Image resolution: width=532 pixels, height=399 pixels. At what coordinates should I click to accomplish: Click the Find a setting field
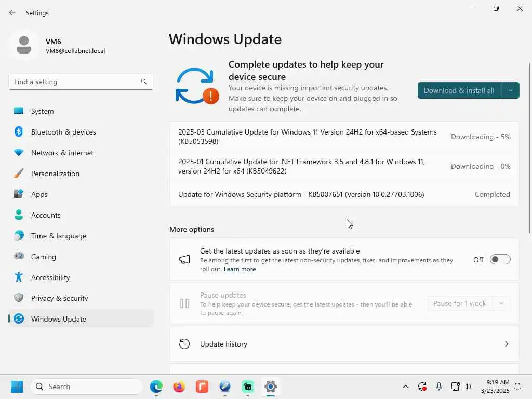(x=81, y=82)
